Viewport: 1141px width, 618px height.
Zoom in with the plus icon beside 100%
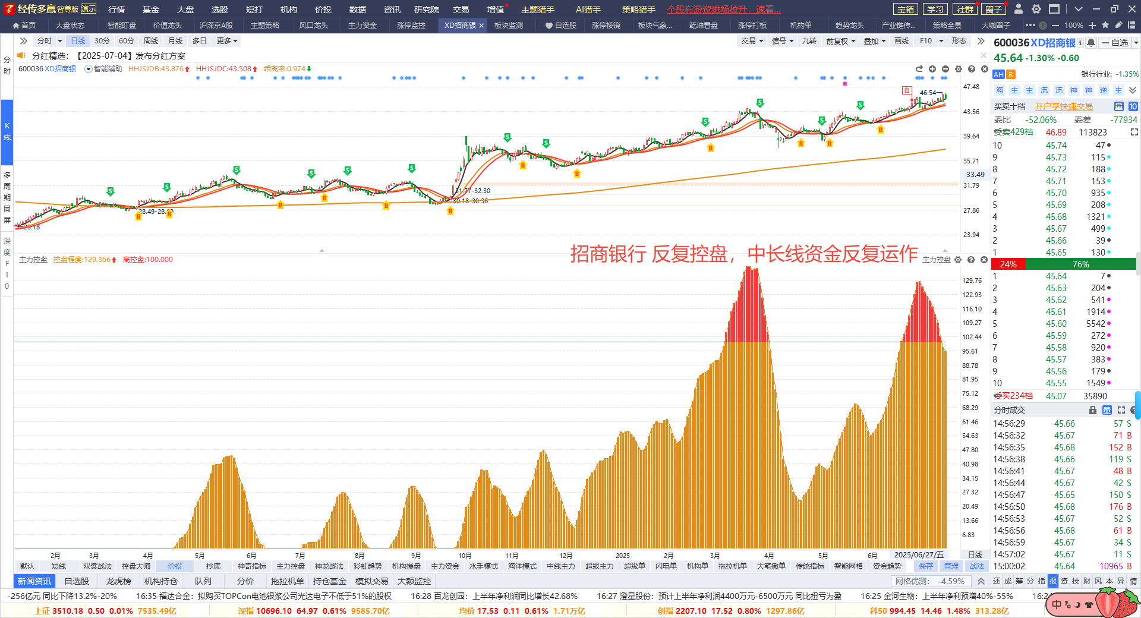tap(1092, 25)
